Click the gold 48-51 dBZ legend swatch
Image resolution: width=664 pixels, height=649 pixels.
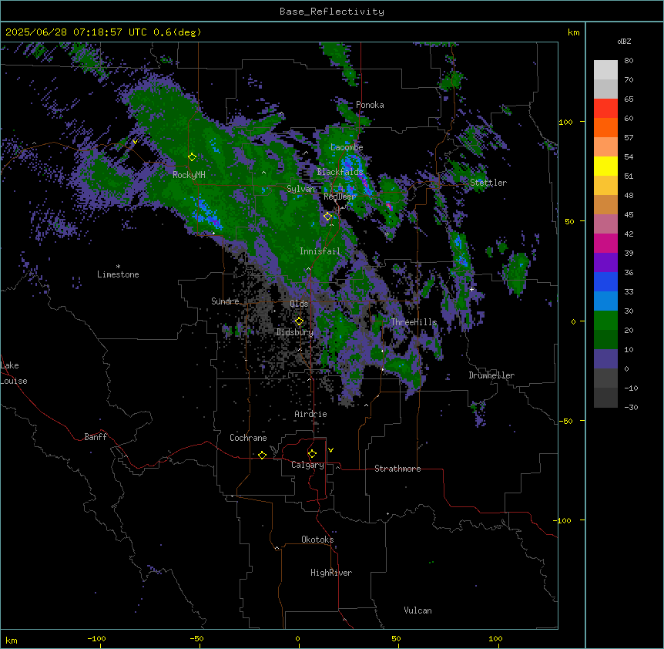click(x=605, y=186)
